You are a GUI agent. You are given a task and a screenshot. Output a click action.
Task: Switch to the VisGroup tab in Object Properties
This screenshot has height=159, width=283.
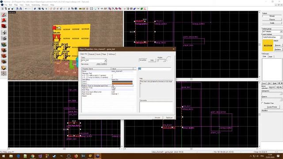pos(111,54)
